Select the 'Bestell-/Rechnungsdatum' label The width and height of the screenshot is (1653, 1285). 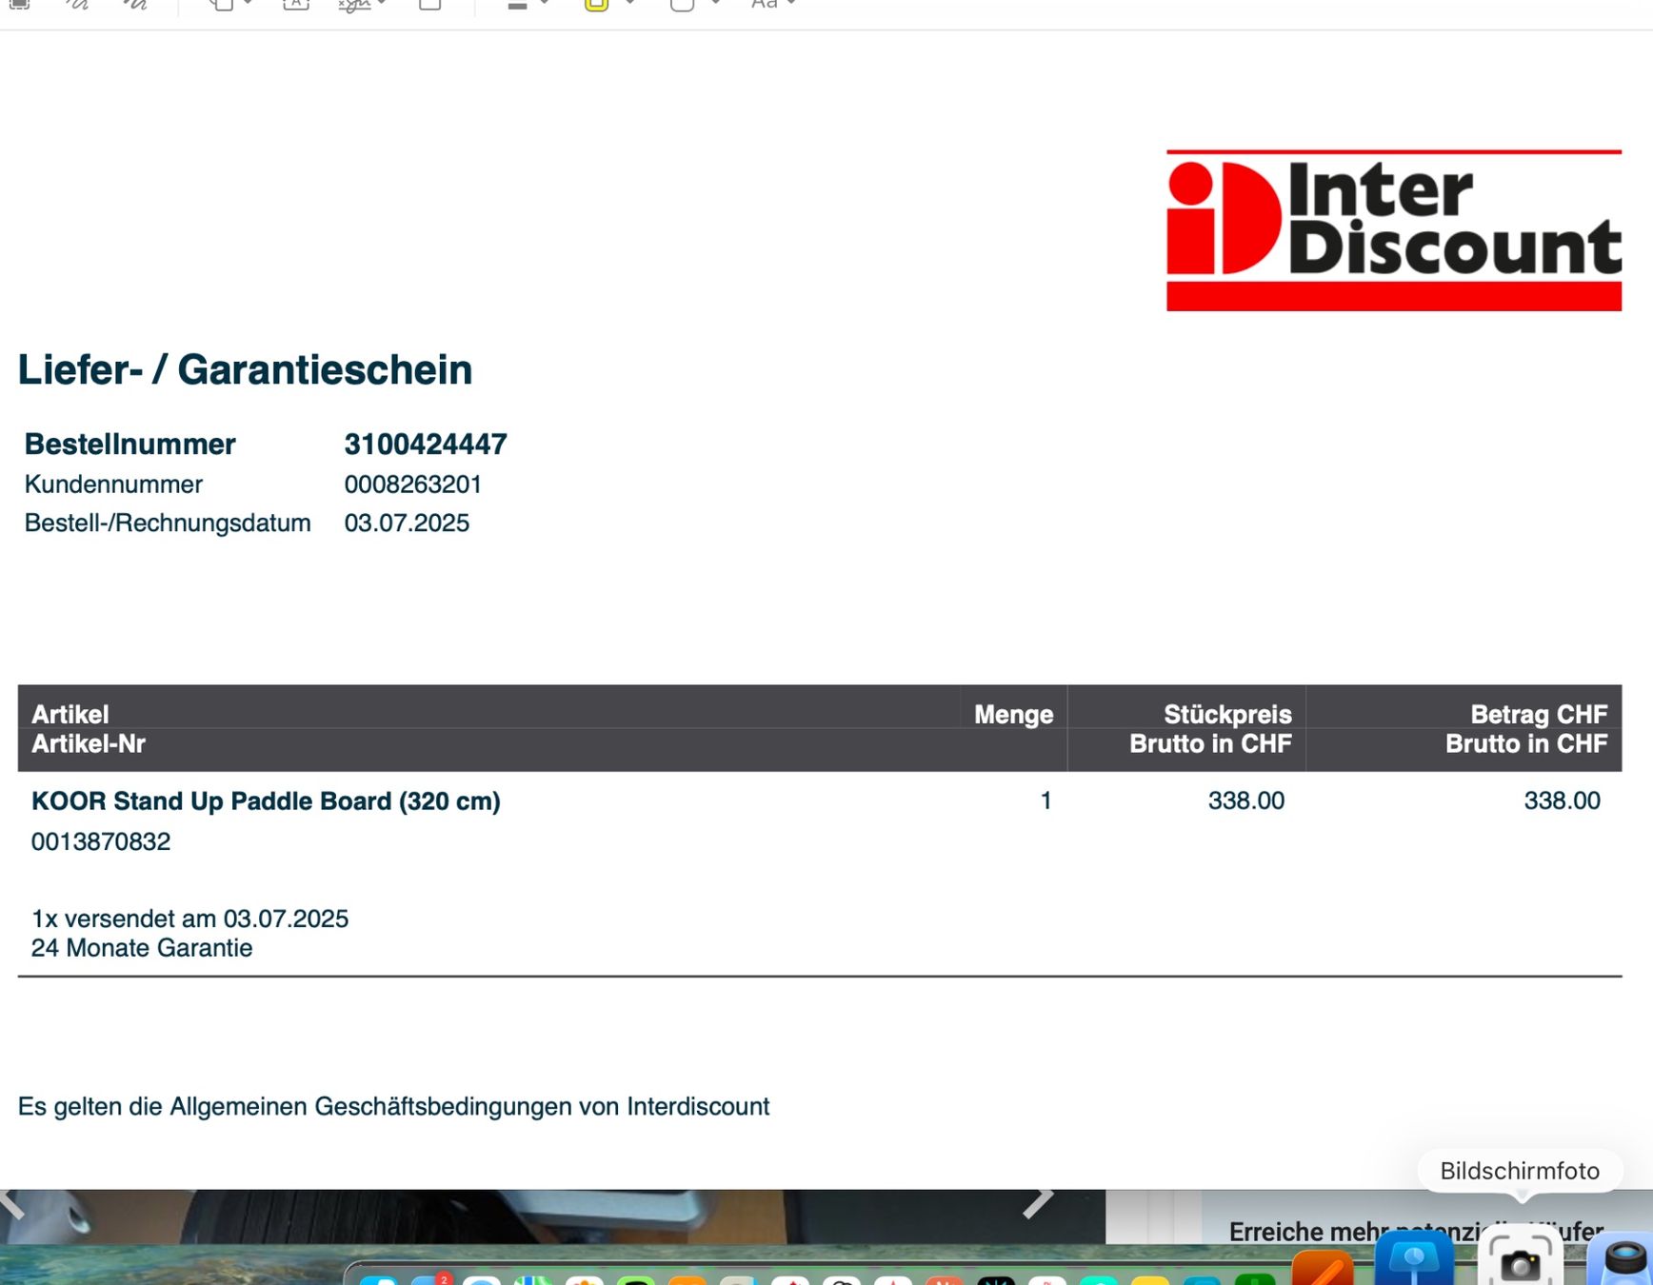(x=168, y=524)
